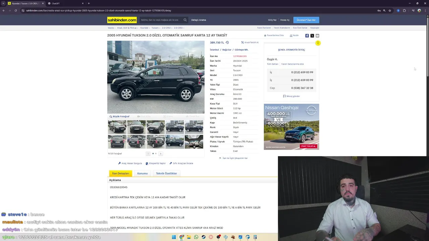Click Karşılaştır link
429x241 pixels.
(x=315, y=28)
